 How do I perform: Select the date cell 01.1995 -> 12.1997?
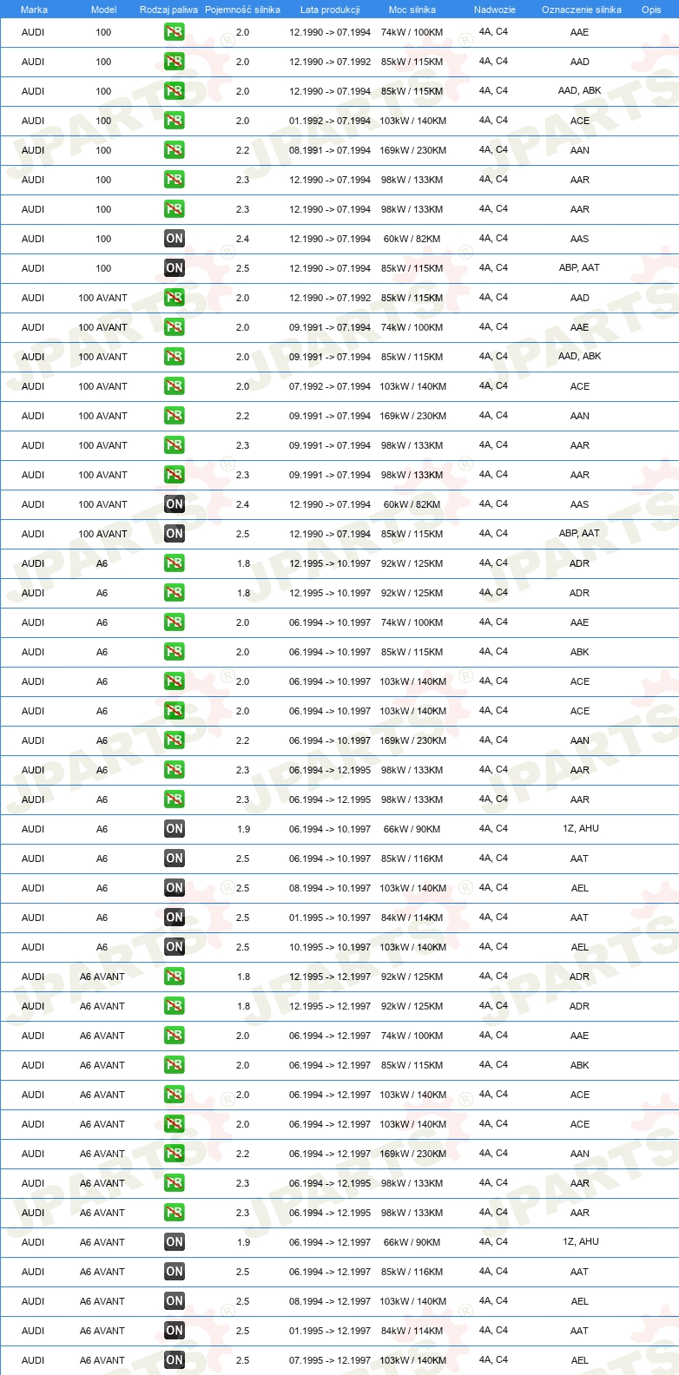[330, 1331]
